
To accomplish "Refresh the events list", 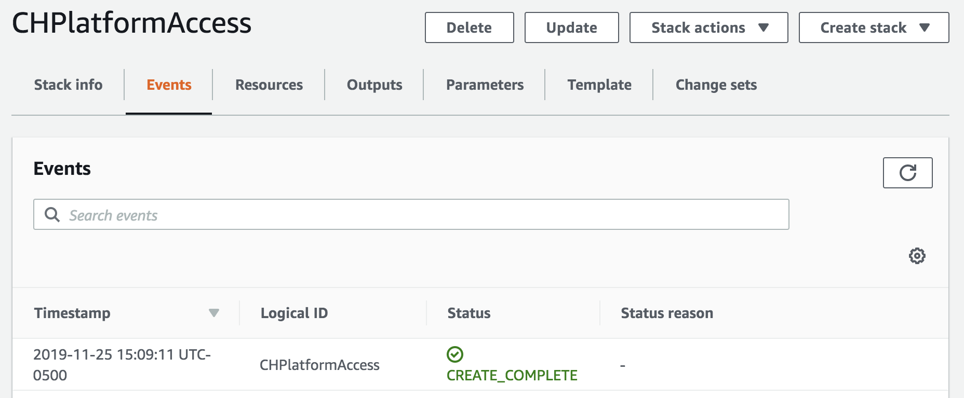I will (x=907, y=173).
